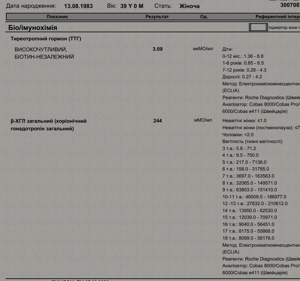Screen dimensions: 300x281
Task: Click the birth date 13.08.1983
Action: tap(78, 6)
